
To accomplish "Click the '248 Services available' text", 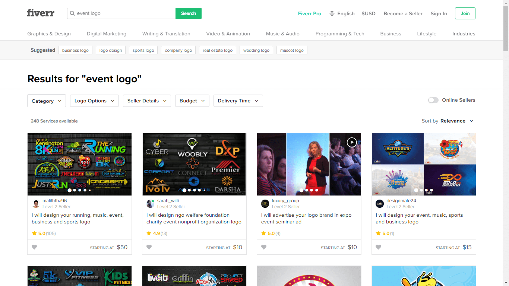I will (54, 121).
